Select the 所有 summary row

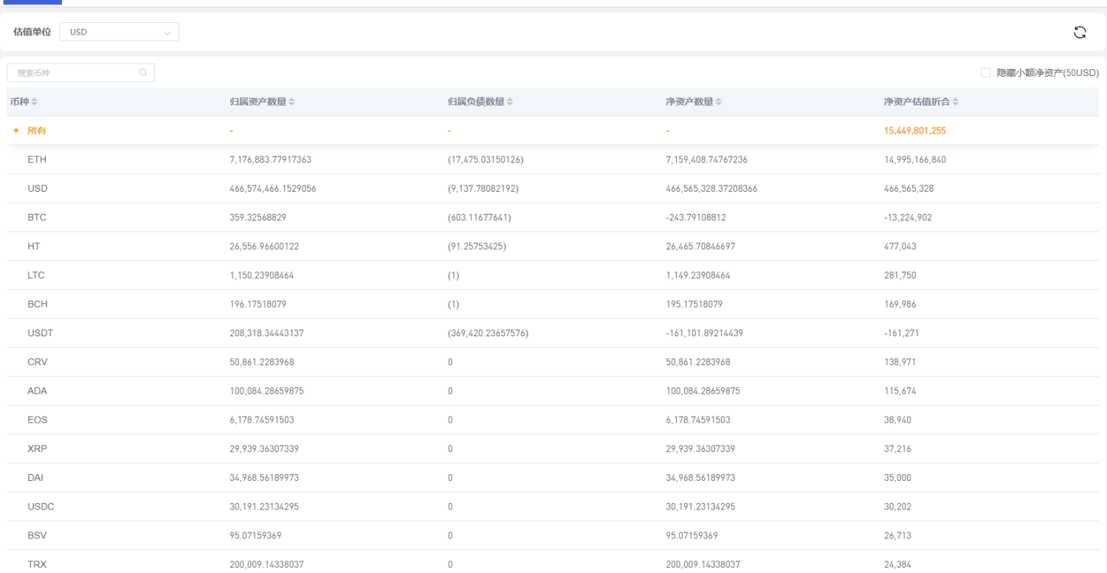point(553,131)
